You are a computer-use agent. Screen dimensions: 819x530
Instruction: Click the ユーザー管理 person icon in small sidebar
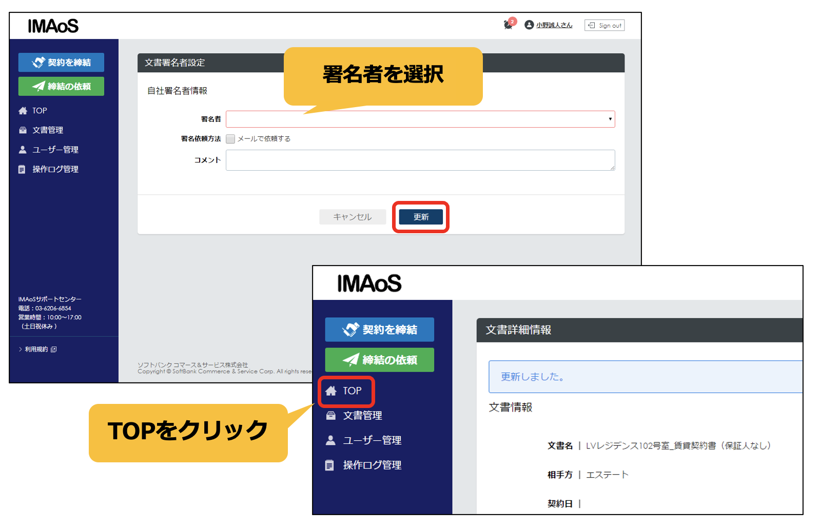pyautogui.click(x=23, y=150)
